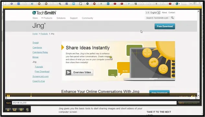Click the horizontal scrollbar left arrow
This screenshot has height=117, width=205.
pos(6,98)
